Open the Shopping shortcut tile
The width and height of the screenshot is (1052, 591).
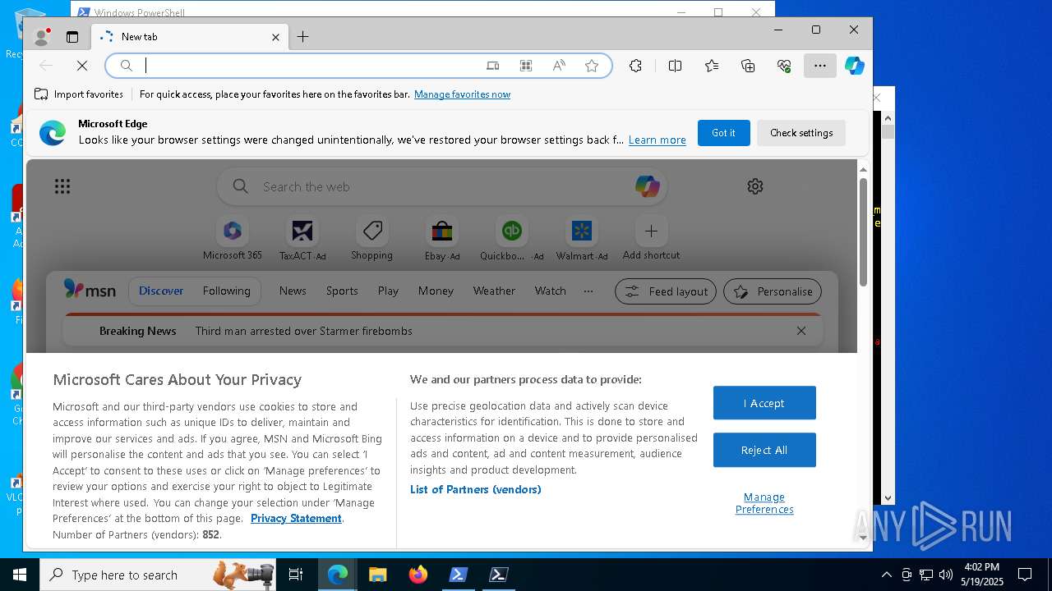(x=372, y=239)
